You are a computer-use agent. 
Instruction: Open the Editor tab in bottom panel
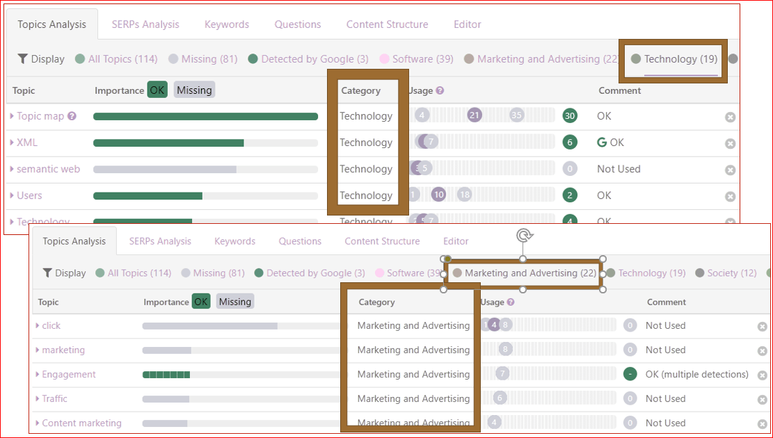click(x=456, y=241)
